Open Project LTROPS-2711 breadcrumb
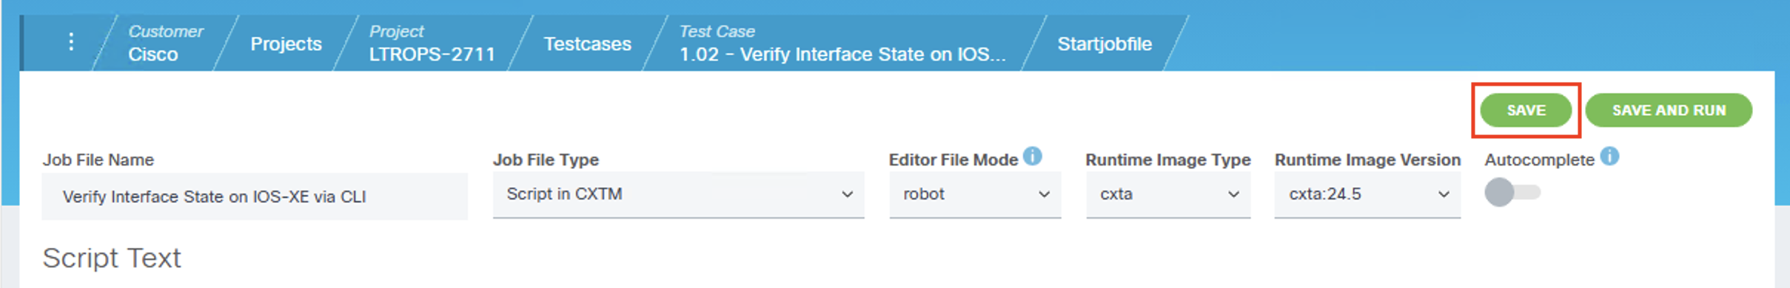The image size is (1790, 288). pyautogui.click(x=432, y=43)
